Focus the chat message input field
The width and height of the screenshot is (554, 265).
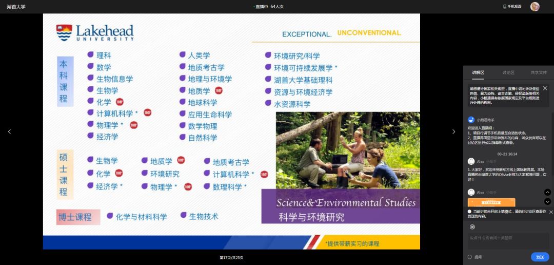click(508, 242)
